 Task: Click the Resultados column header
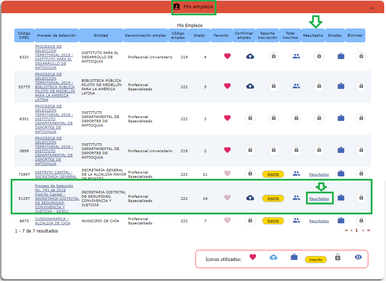coord(313,36)
